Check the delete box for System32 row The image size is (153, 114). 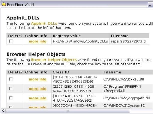(11, 107)
